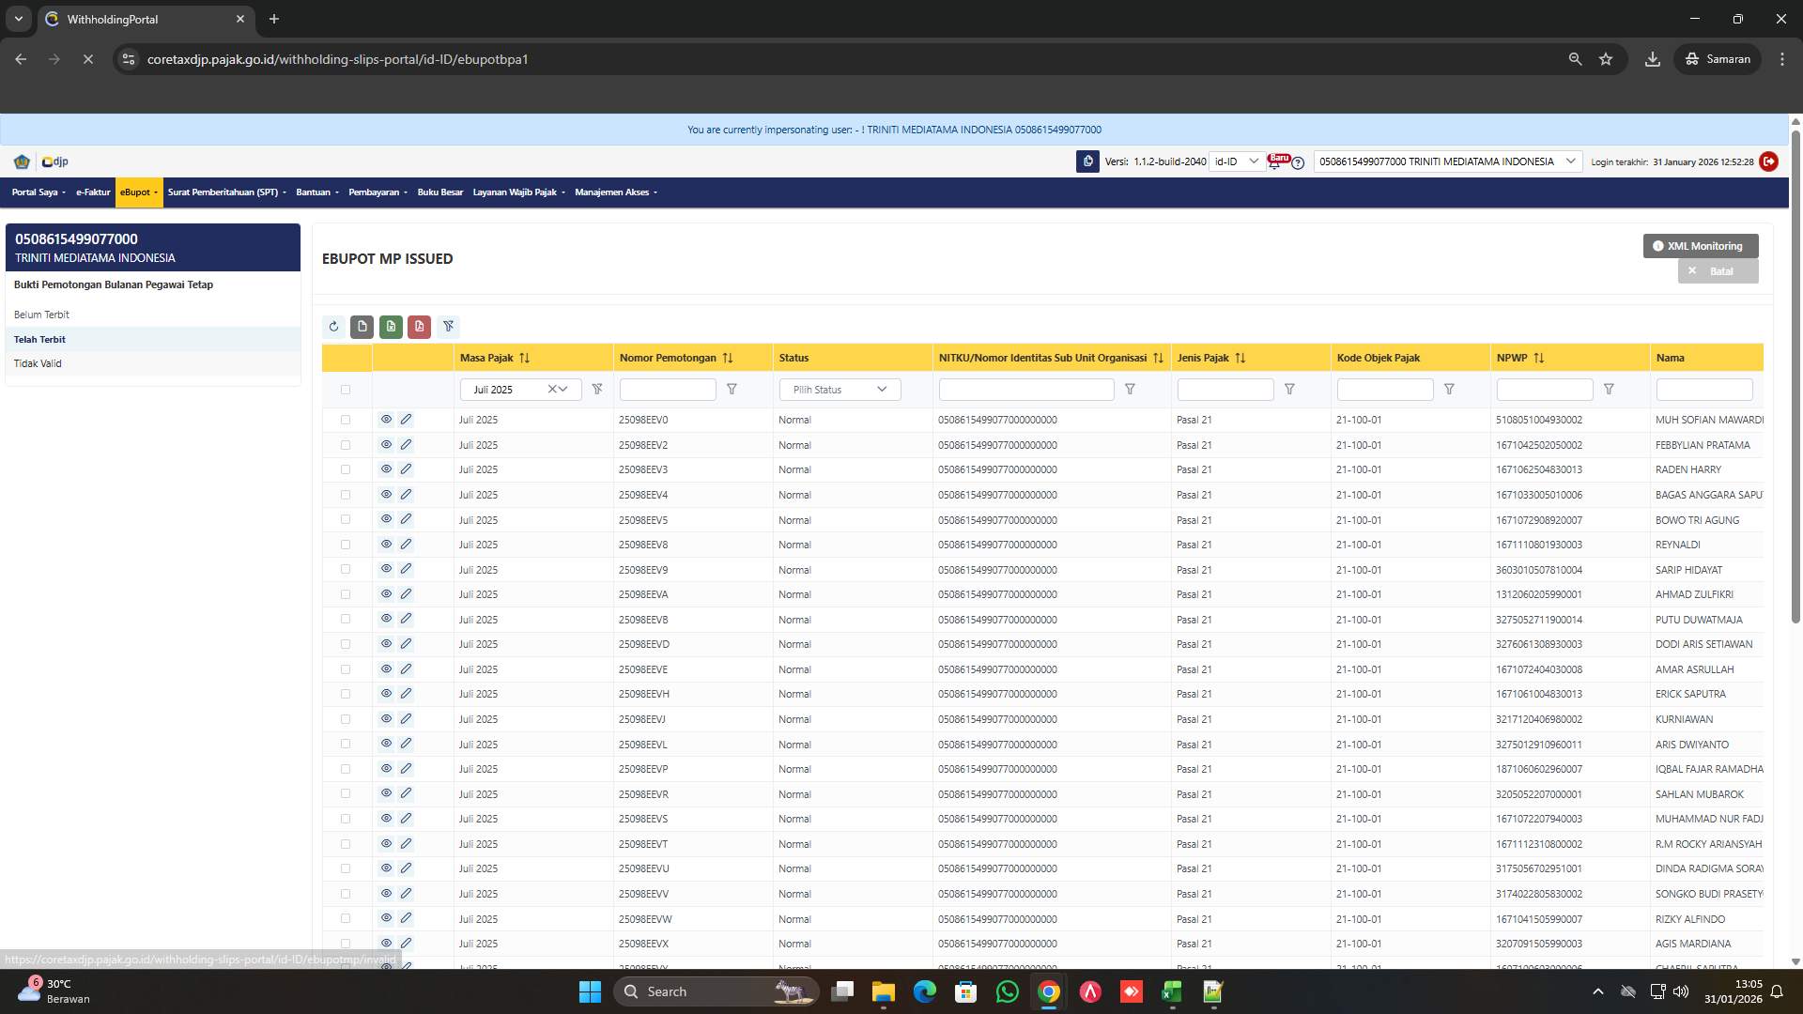Export the table to PDF
This screenshot has width=1803, height=1014.
[420, 326]
